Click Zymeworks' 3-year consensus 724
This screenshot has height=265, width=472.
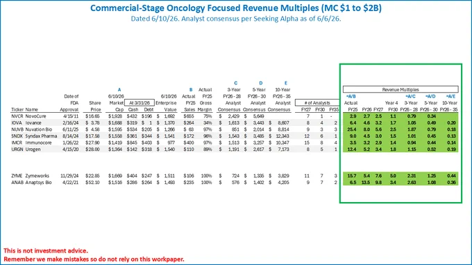coord(235,176)
